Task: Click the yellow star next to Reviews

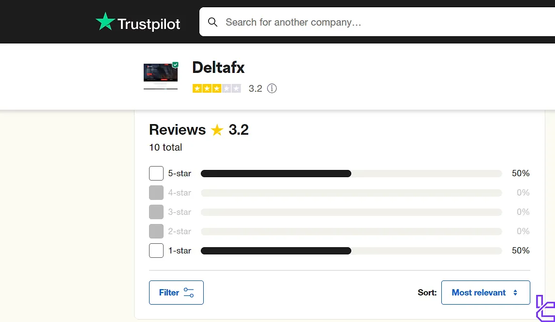Action: click(217, 130)
